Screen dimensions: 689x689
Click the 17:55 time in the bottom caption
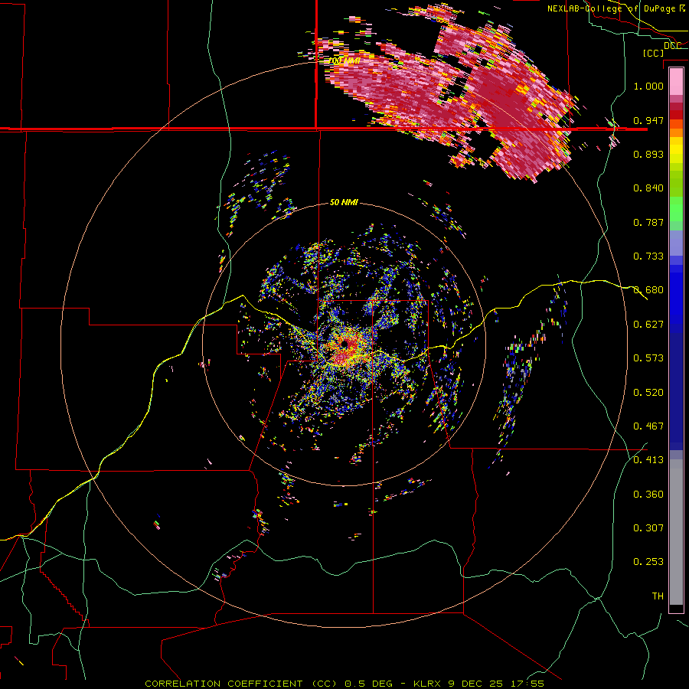(527, 684)
